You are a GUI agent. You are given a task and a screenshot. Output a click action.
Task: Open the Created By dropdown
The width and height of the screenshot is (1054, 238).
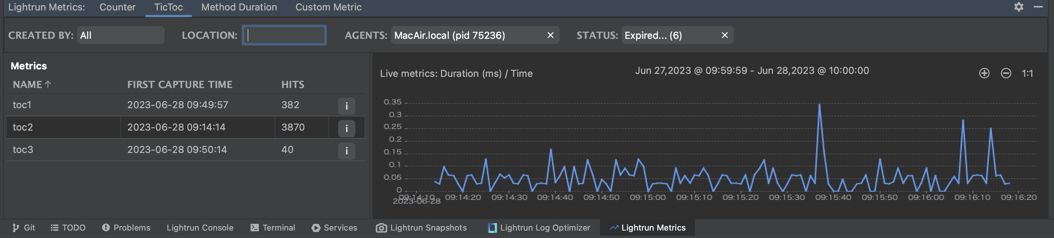tap(120, 35)
